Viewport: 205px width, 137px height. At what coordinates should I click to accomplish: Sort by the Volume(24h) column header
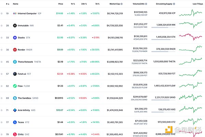(x=136, y=4)
